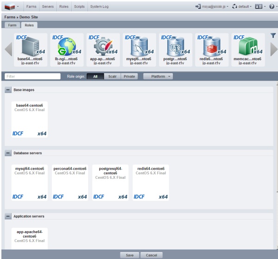Click the Cancel button
The width and height of the screenshot is (278, 259).
[152, 255]
